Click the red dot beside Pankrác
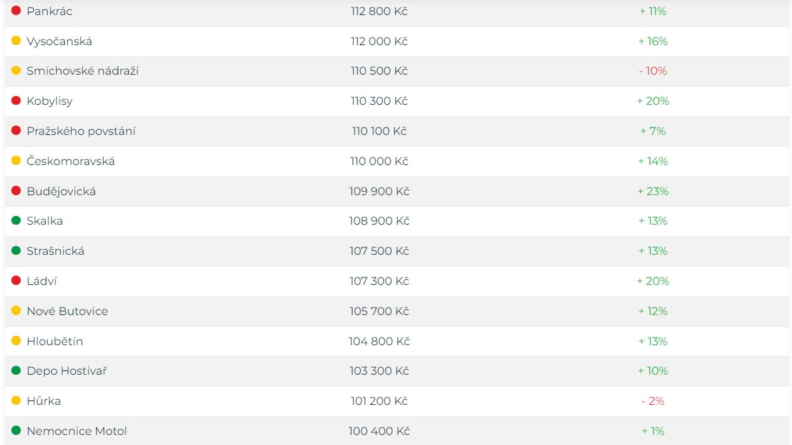 (16, 11)
